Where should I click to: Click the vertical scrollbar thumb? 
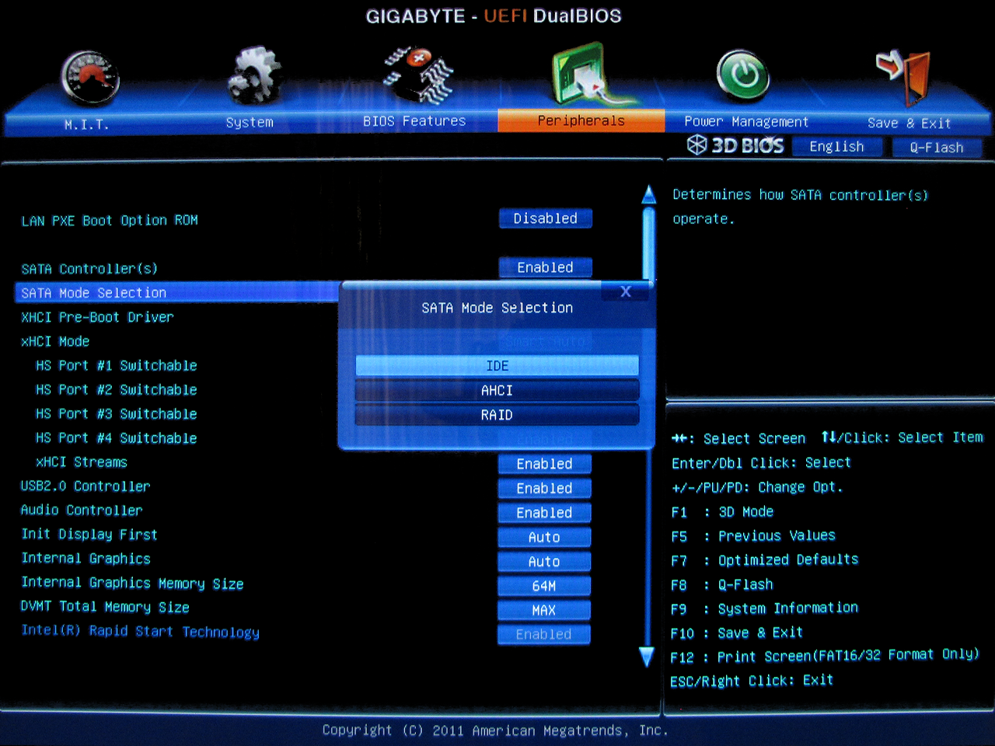649,243
